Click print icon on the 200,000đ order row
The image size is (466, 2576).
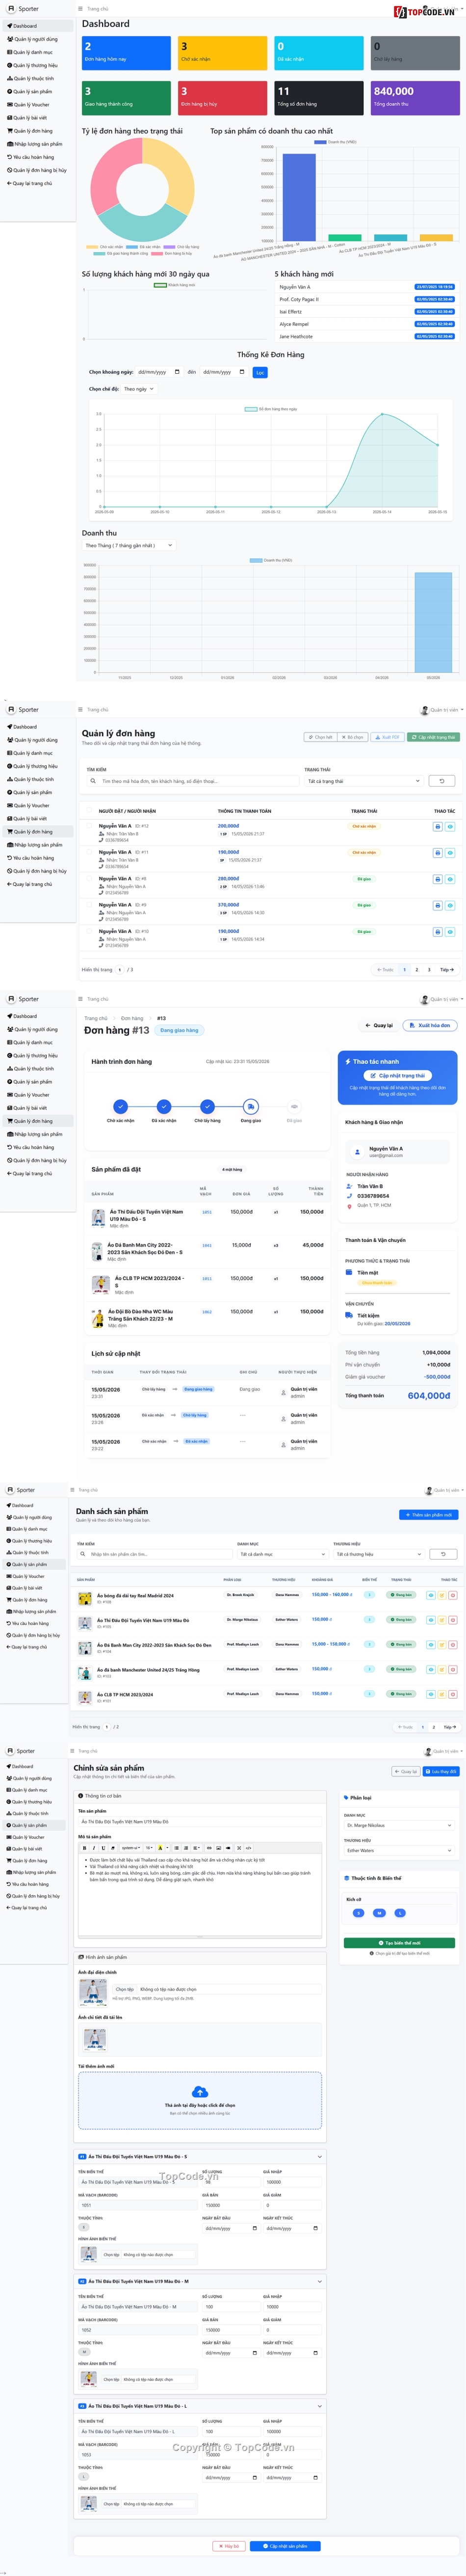click(437, 827)
